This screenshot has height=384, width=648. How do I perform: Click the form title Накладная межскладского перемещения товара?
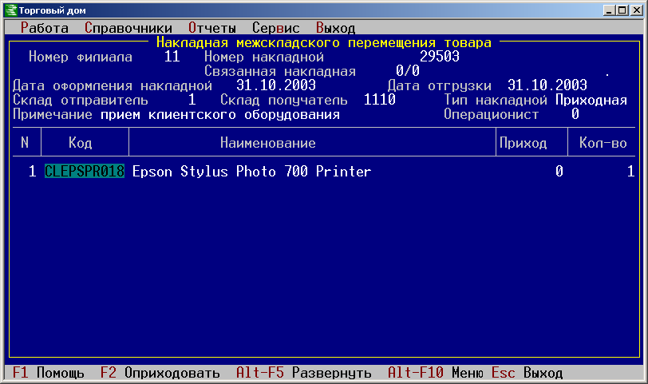coord(323,42)
